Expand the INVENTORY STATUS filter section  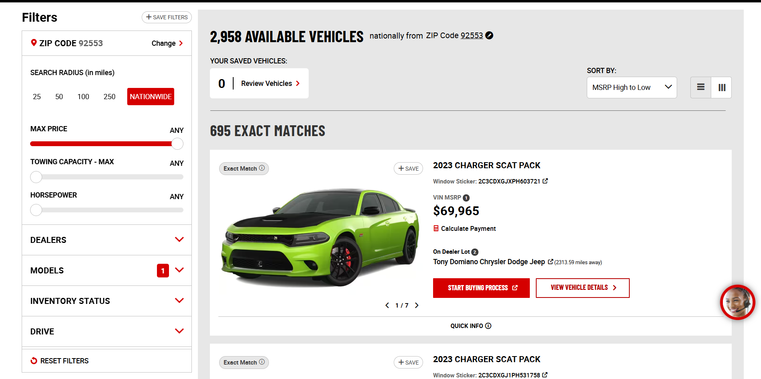click(x=107, y=301)
